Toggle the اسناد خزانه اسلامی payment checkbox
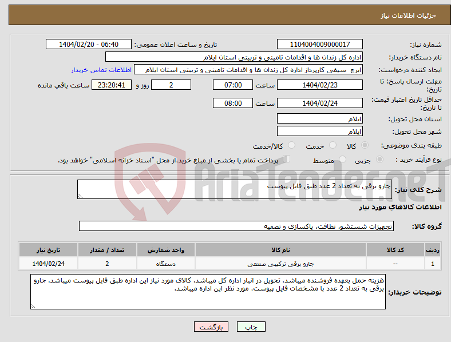 (x=287, y=159)
